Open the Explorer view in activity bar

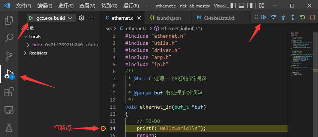(x=9, y=20)
